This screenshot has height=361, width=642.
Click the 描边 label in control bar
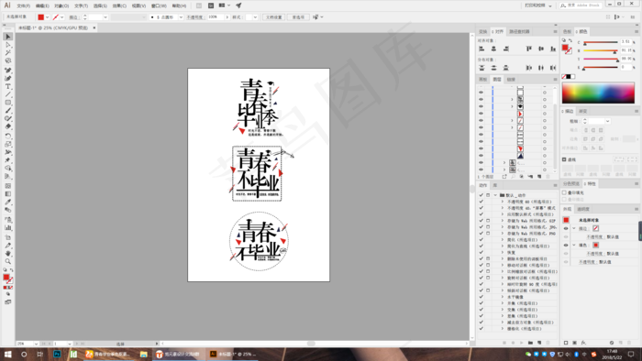coord(73,17)
